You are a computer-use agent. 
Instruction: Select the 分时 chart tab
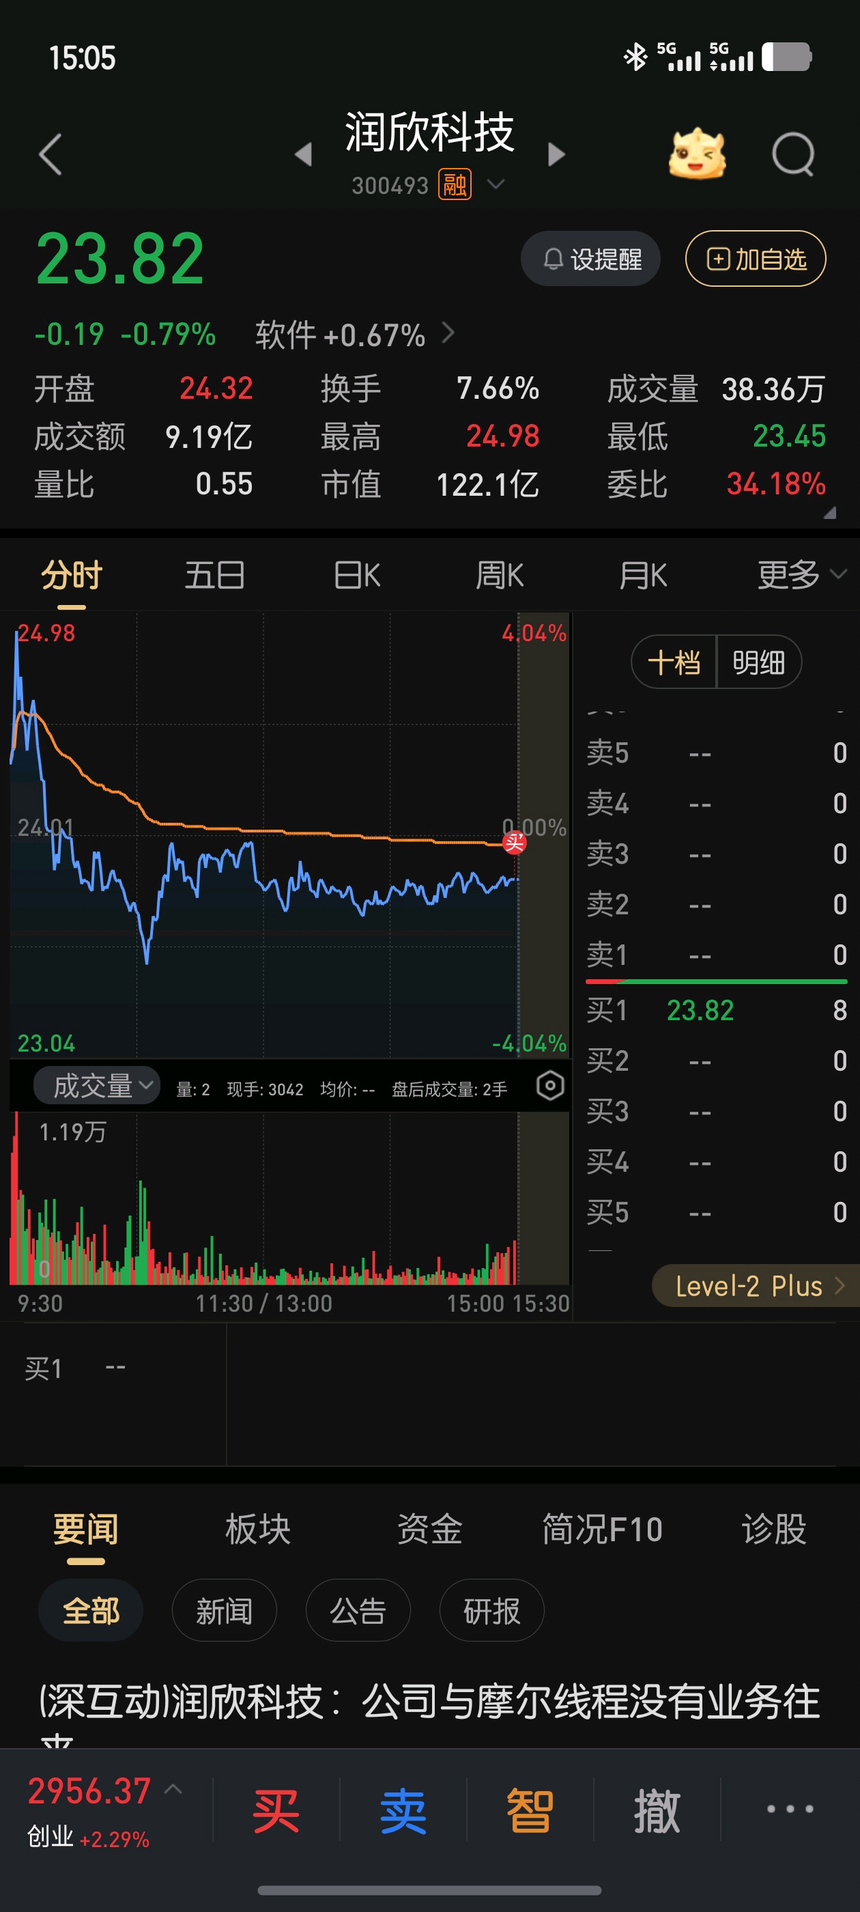coord(71,575)
